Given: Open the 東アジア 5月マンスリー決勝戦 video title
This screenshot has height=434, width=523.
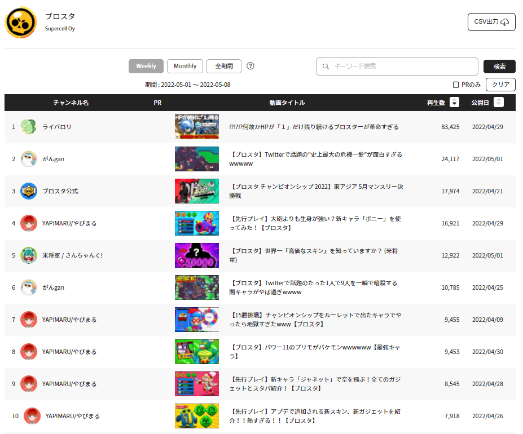Looking at the screenshot, I should coord(316,191).
